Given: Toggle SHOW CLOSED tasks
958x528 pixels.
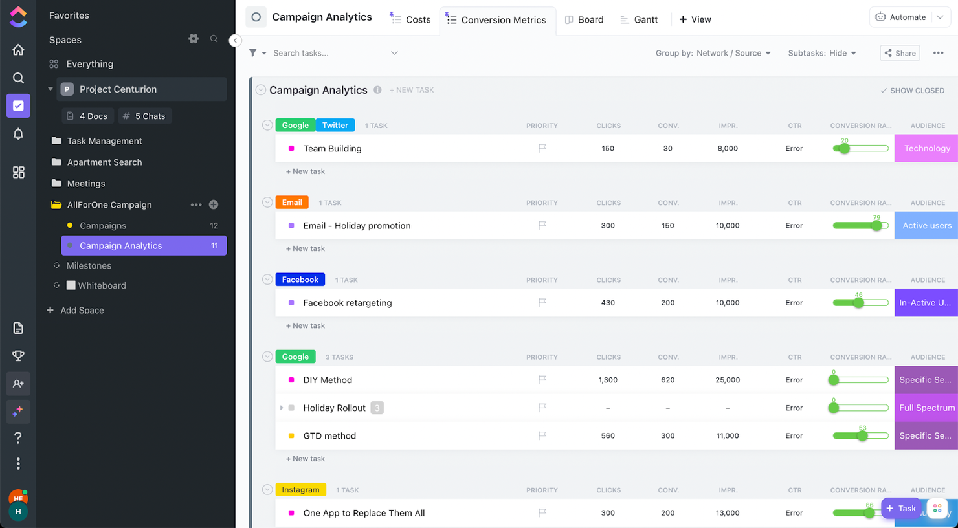Looking at the screenshot, I should 912,91.
